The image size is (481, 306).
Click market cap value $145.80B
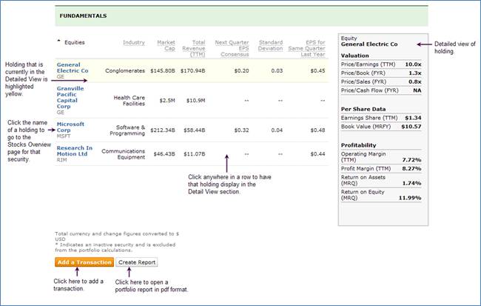tap(163, 70)
